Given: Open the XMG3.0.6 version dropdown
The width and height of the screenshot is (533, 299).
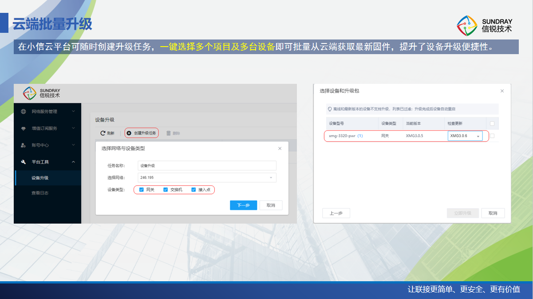Looking at the screenshot, I should 465,136.
